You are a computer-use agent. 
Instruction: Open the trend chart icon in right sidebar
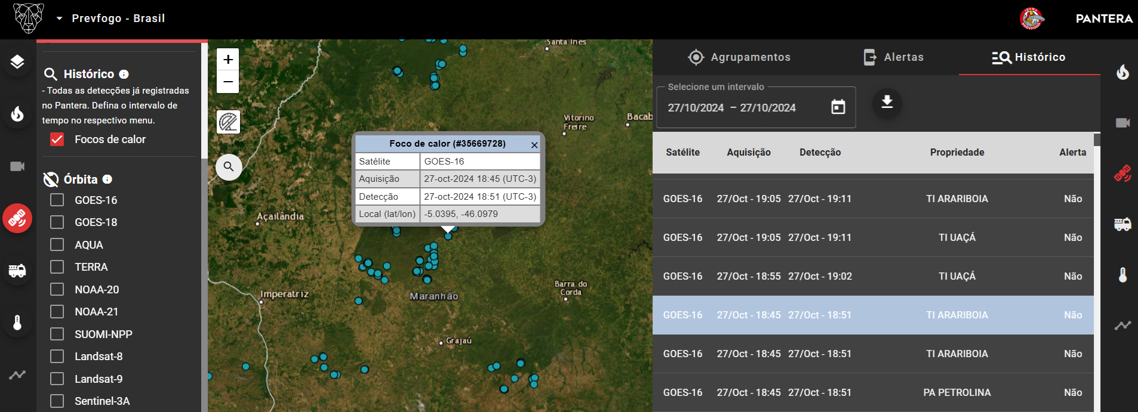pos(1122,326)
